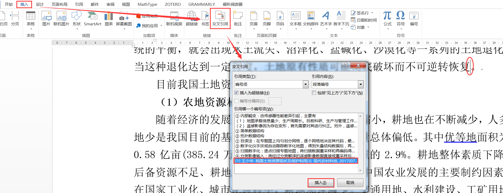Image resolution: width=503 pixels, height=193 pixels.
Task: Open the Page Number options
Action: click(280, 19)
